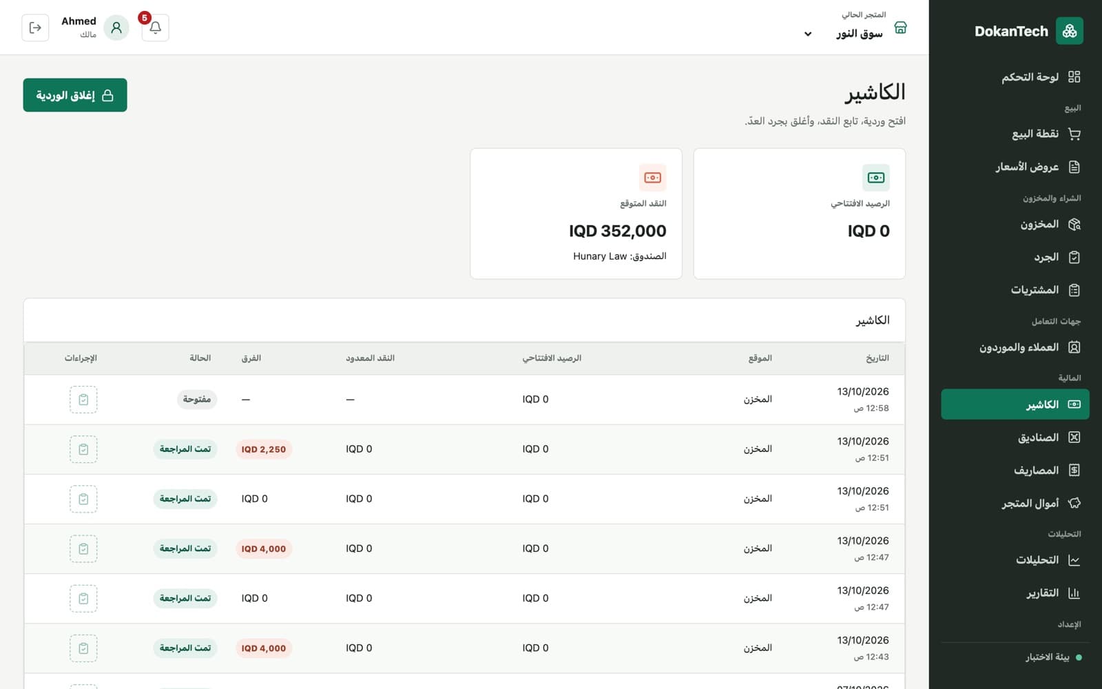Expand the current store dropdown chevron
Viewport: 1102px width, 689px height.
click(x=808, y=34)
